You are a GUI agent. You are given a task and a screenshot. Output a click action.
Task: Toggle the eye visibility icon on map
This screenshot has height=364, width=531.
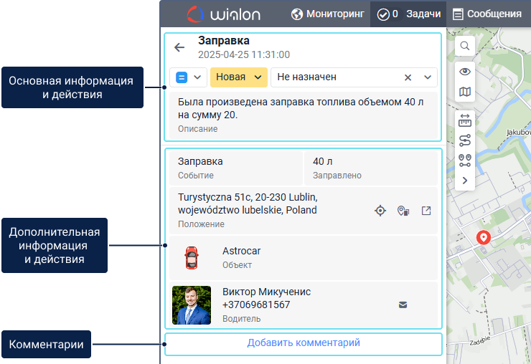(x=465, y=72)
